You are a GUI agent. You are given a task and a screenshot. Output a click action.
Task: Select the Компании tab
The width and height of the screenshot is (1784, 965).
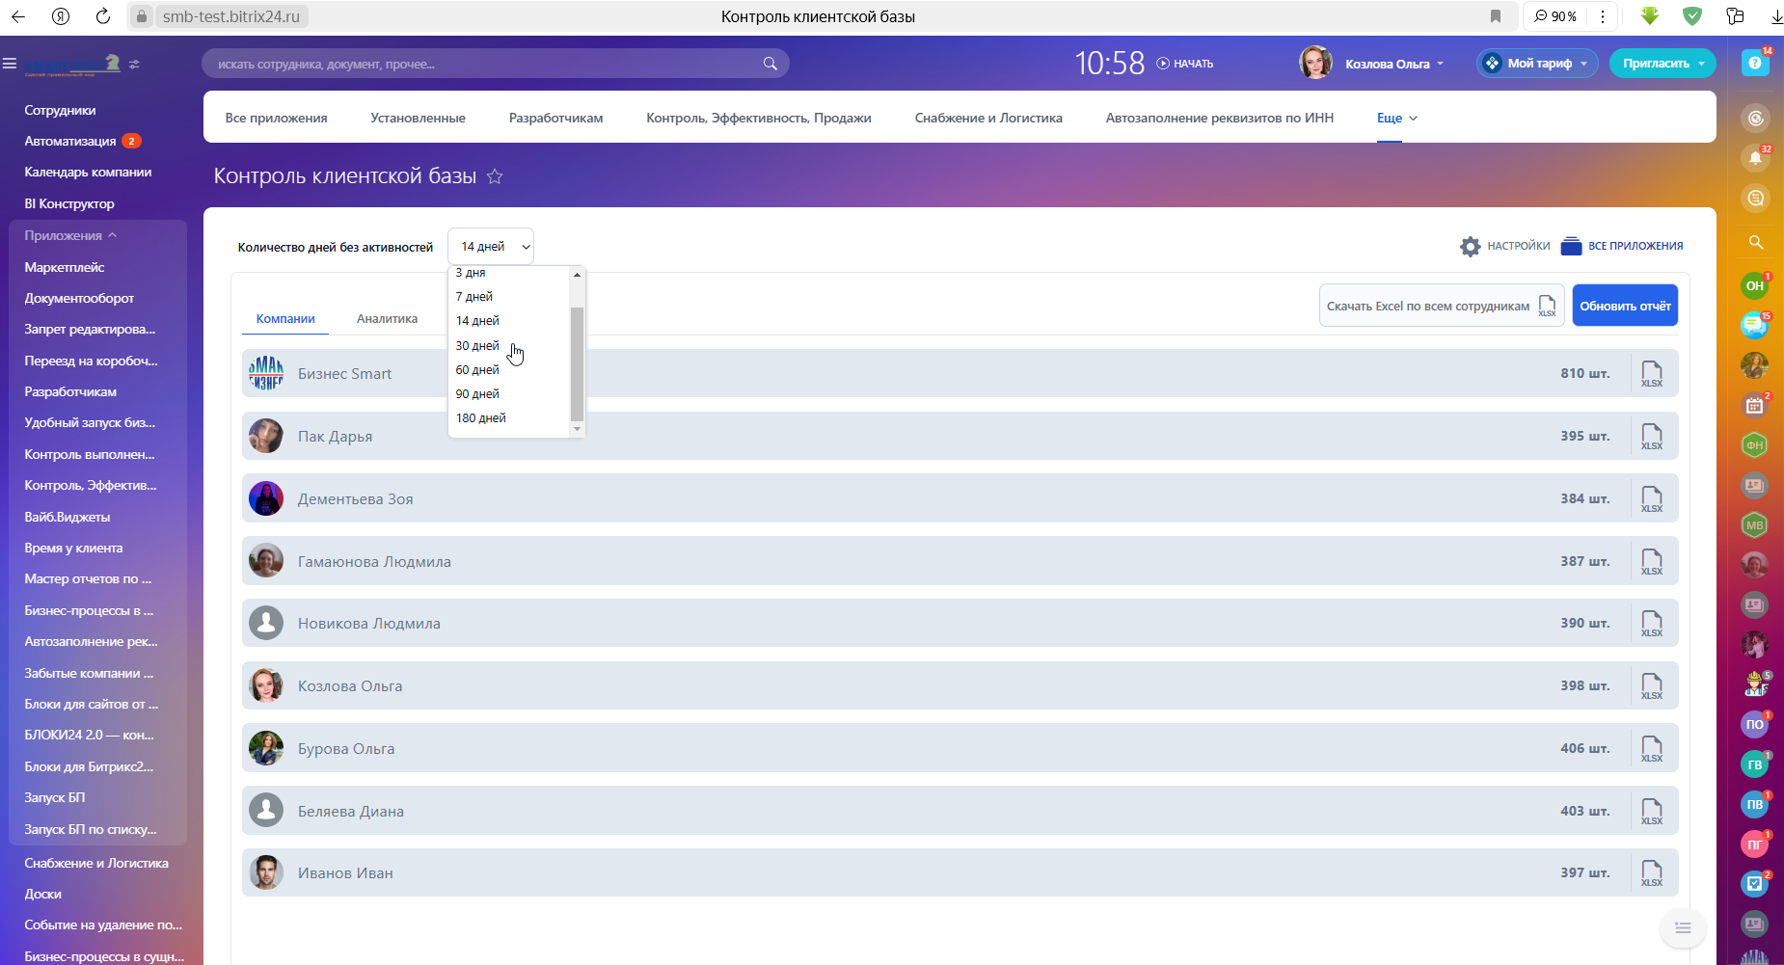pyautogui.click(x=285, y=318)
